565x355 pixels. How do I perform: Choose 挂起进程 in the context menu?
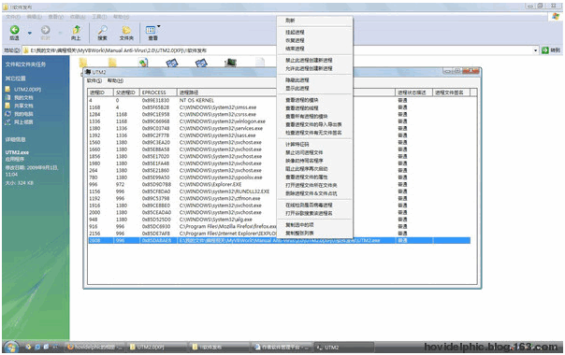tap(295, 33)
